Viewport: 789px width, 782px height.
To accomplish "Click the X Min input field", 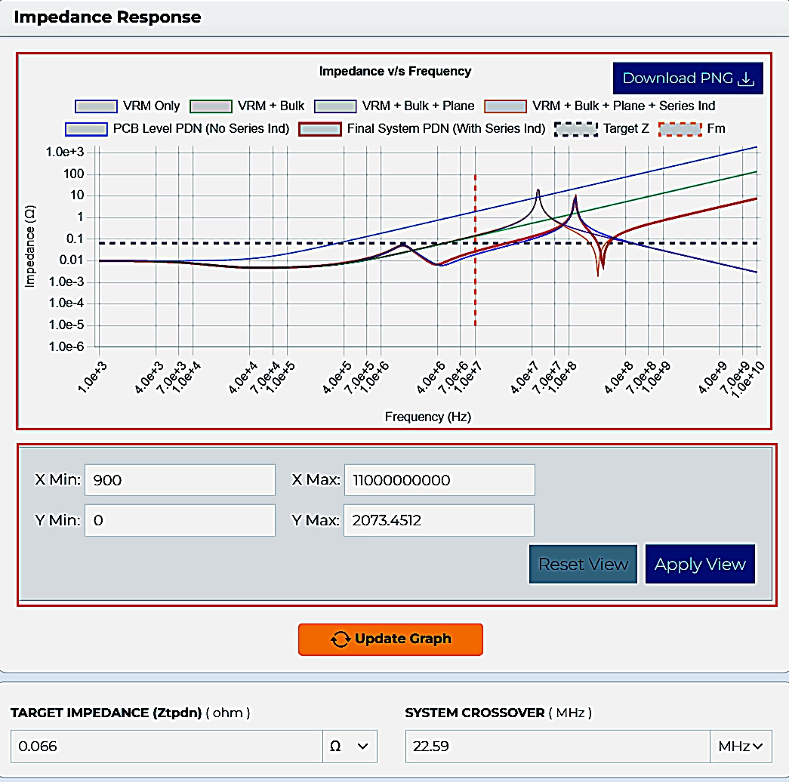I will (x=180, y=480).
